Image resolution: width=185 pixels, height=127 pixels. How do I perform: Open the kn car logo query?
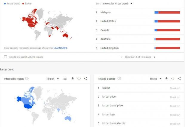click(109, 115)
